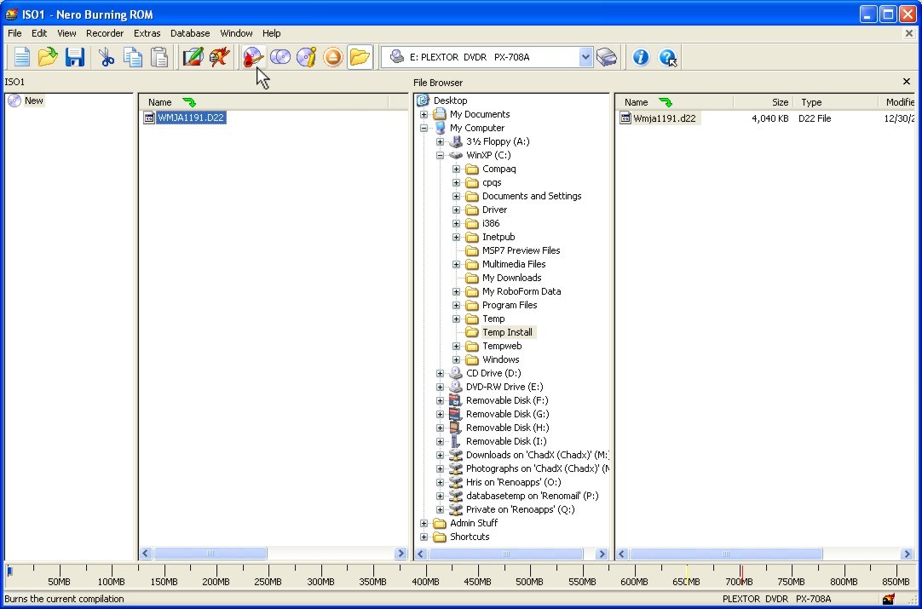Image resolution: width=922 pixels, height=609 pixels.
Task: Click the Copy icon in the toolbar
Action: point(133,57)
